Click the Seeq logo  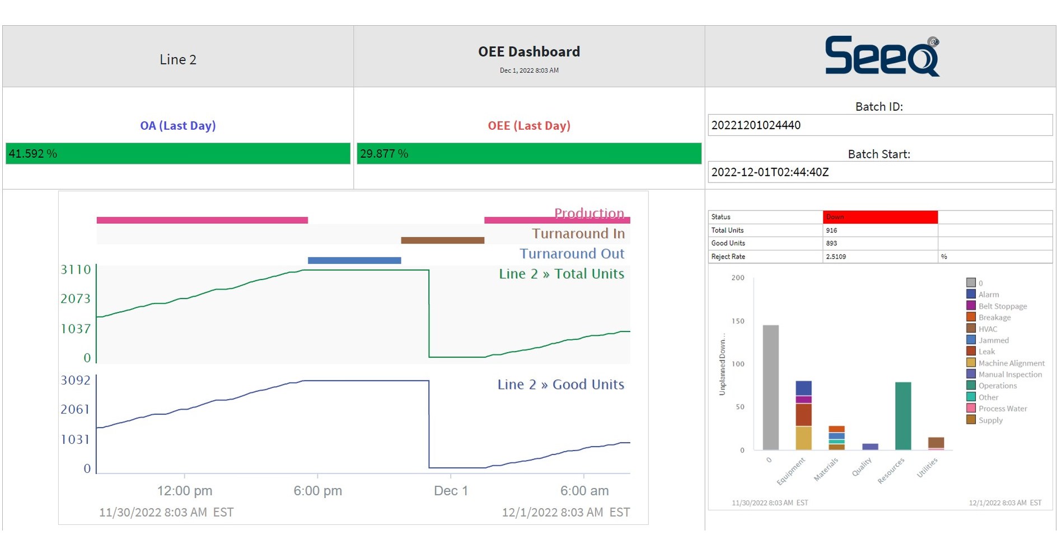coord(881,56)
